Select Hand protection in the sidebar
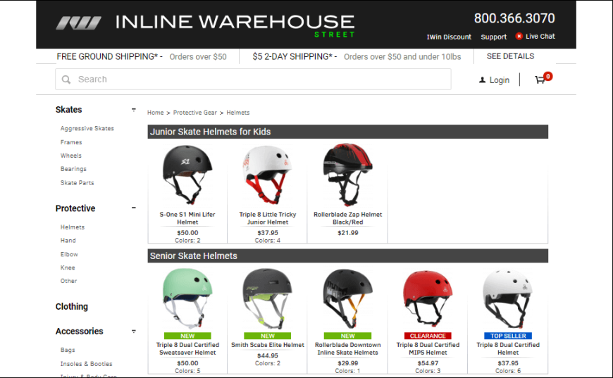Viewport: 613px width, 378px height. [x=68, y=241]
